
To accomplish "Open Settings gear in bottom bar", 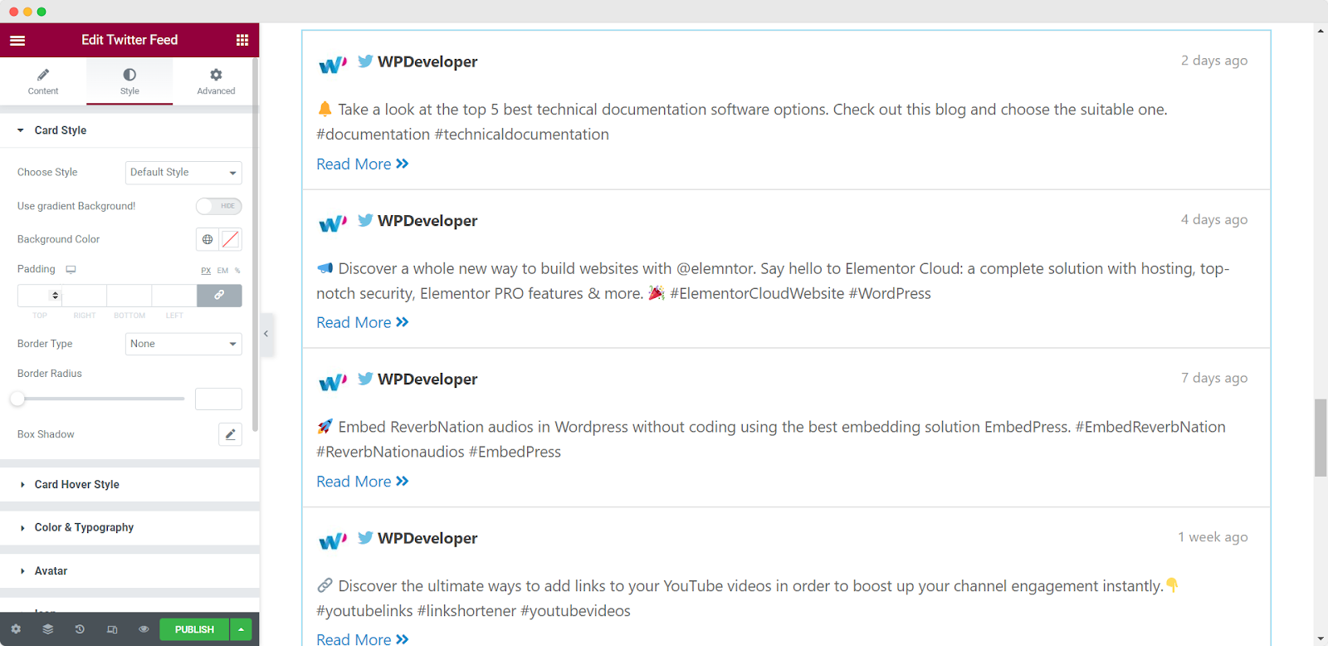I will coord(16,629).
